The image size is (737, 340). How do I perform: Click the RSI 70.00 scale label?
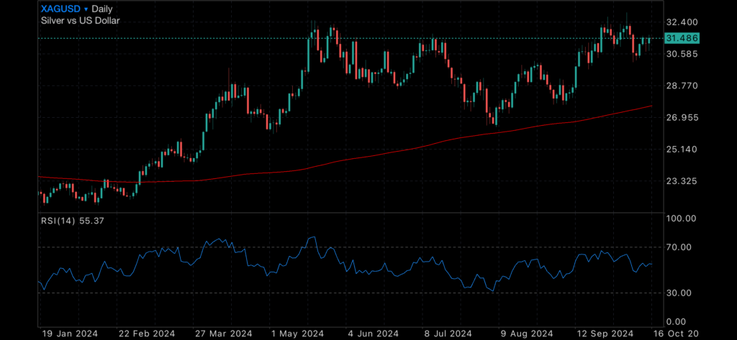coord(679,247)
